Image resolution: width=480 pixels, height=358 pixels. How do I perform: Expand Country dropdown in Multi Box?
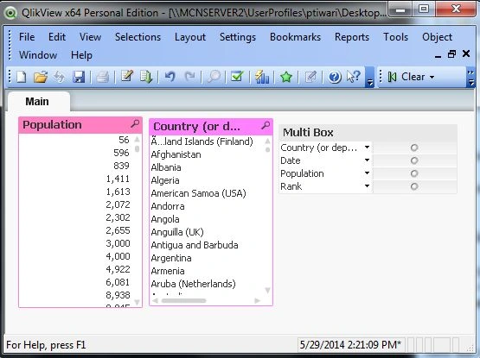(367, 148)
